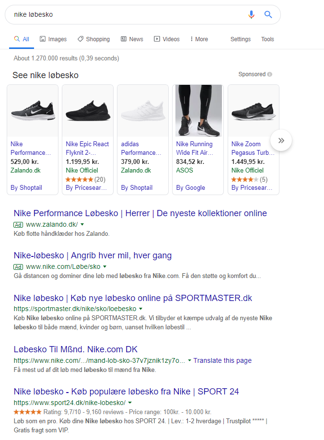This screenshot has width=324, height=440.
Task: Select the All tab
Action: 22,39
